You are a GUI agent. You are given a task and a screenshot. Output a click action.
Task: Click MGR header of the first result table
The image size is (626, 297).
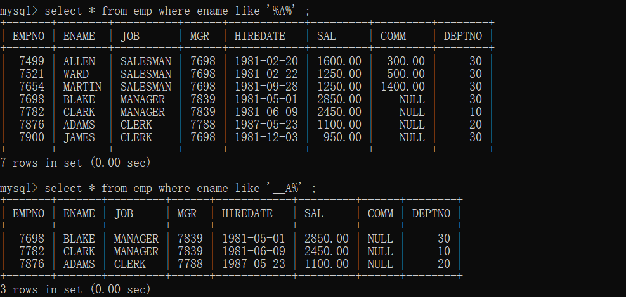pyautogui.click(x=200, y=36)
